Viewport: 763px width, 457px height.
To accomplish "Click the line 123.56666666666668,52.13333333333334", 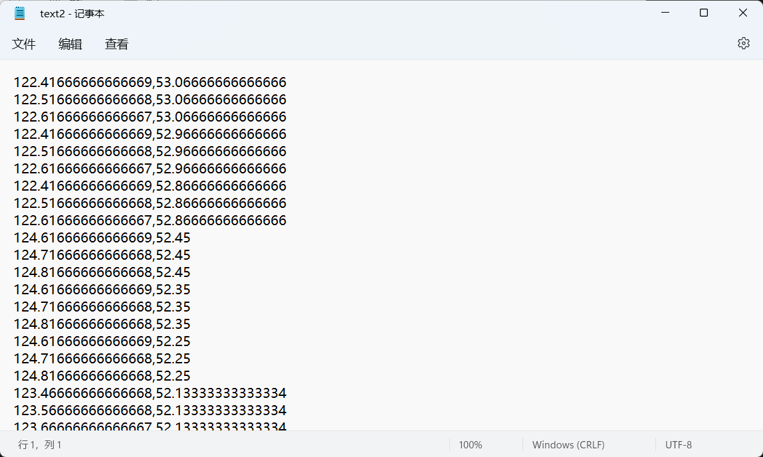I will [150, 411].
